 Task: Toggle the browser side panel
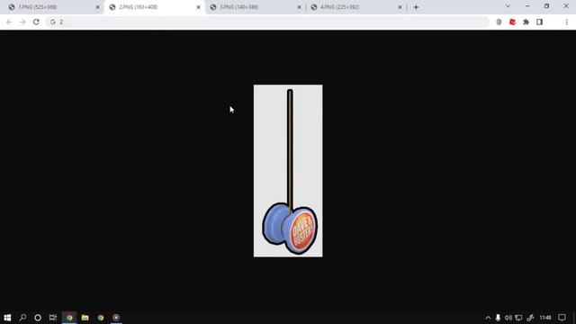click(x=539, y=22)
